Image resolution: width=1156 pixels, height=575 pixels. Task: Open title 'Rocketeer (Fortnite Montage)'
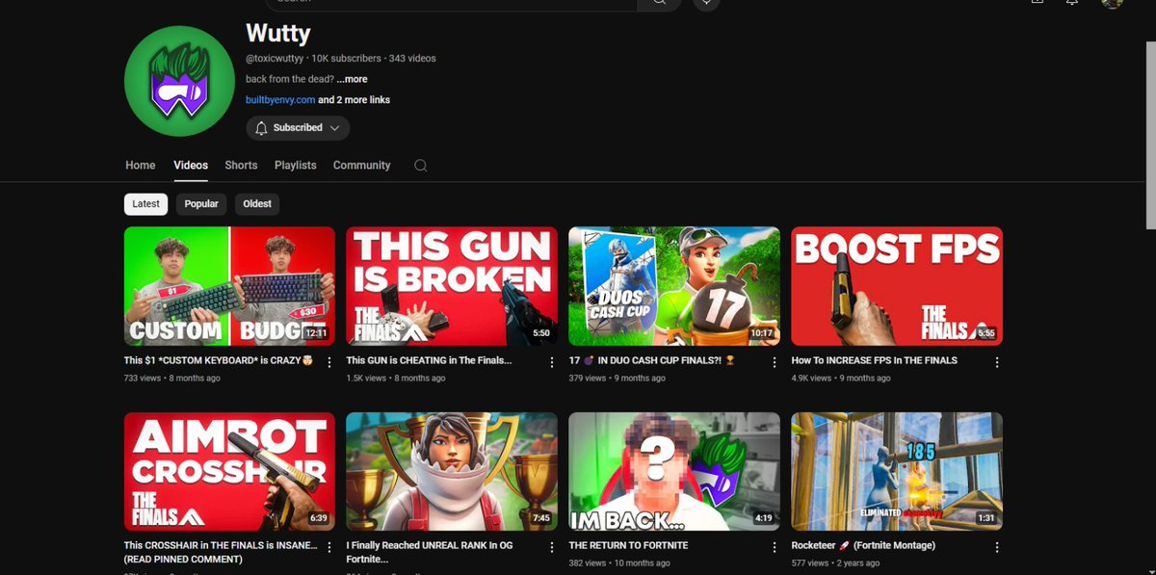click(x=863, y=546)
